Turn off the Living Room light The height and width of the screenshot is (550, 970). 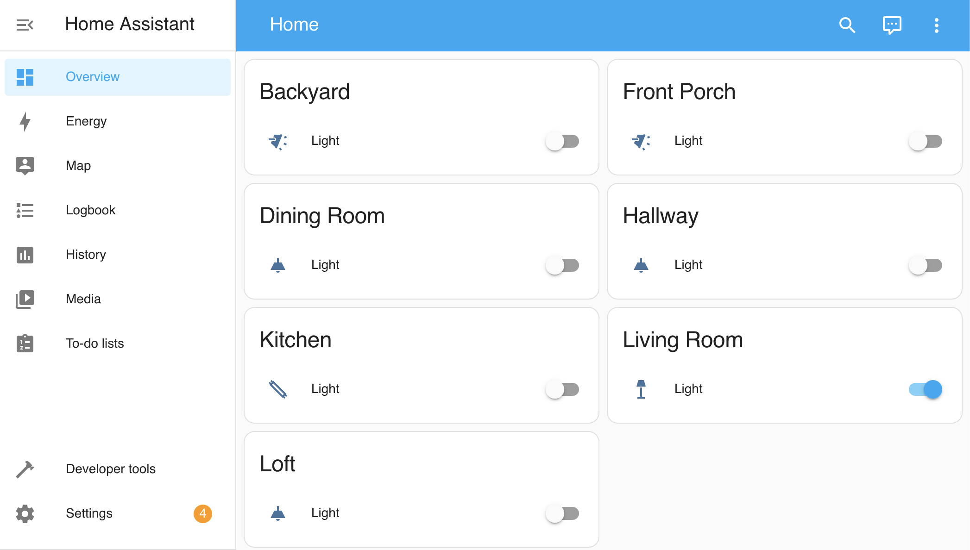tap(925, 389)
